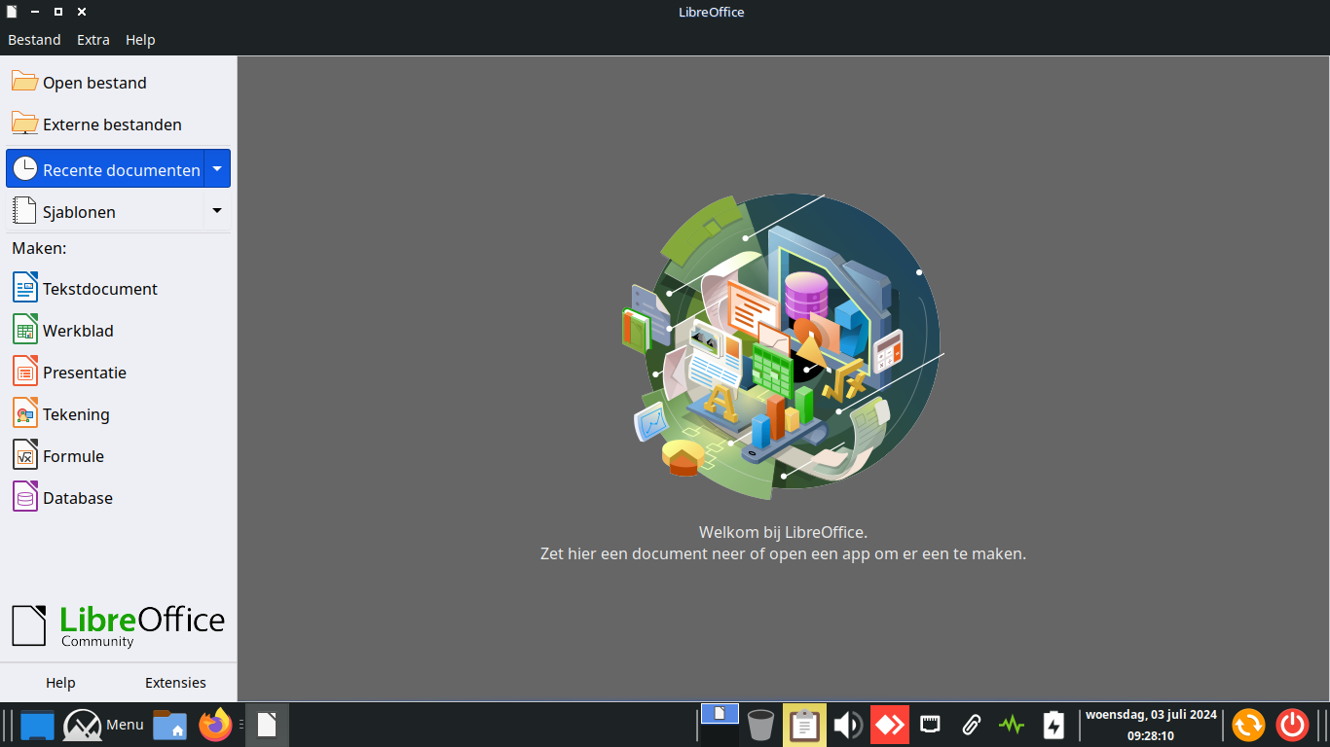Click the Open bestand folder icon
The height and width of the screenshot is (747, 1330).
click(x=25, y=82)
